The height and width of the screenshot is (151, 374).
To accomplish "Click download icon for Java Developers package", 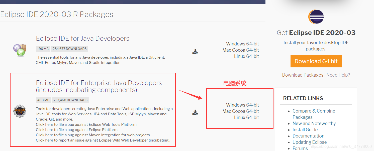I will point(195,52).
